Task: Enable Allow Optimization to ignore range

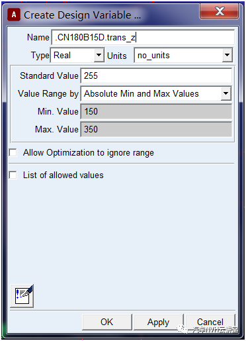Action: [x=13, y=152]
